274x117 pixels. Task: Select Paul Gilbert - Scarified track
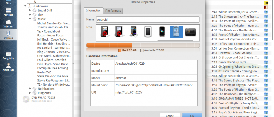click(x=52, y=60)
